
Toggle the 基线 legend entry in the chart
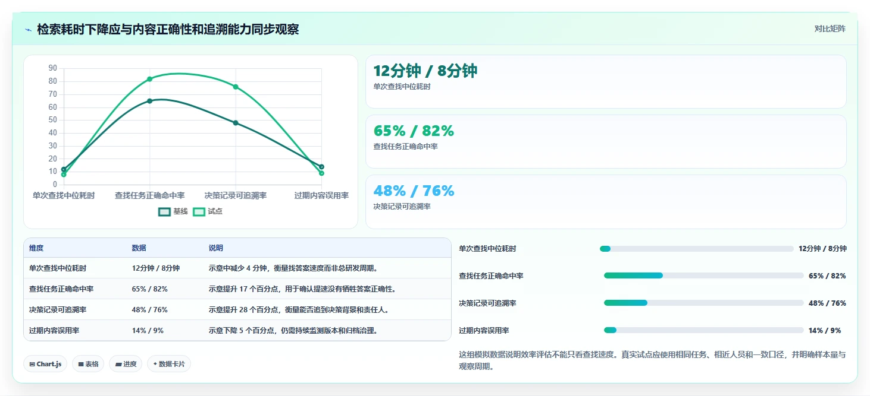point(173,211)
